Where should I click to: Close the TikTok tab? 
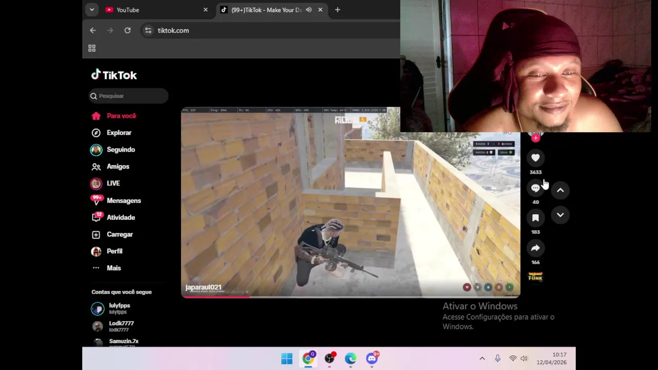pos(320,10)
